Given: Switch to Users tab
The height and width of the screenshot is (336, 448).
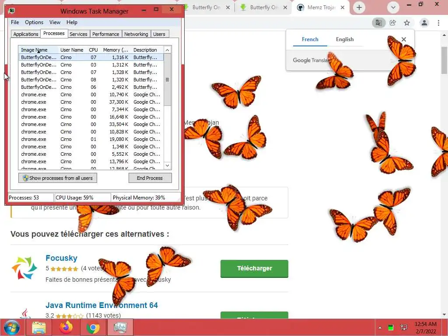Looking at the screenshot, I should tap(159, 34).
